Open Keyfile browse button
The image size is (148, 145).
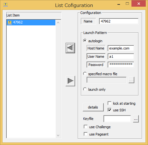[136, 119]
